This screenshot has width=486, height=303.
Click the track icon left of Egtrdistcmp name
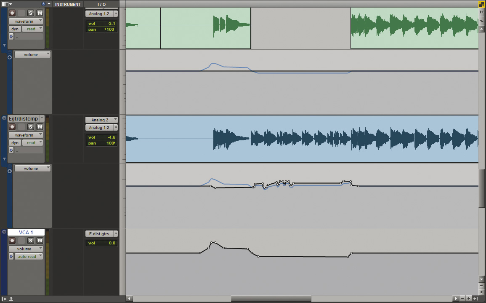pyautogui.click(x=4, y=118)
